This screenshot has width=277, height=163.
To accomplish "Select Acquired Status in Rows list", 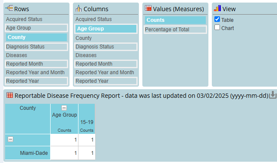I will coord(36,19).
